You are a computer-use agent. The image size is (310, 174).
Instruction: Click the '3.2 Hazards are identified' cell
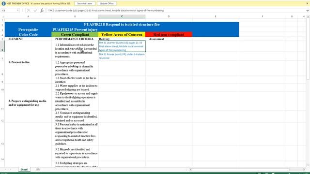pyautogui.click(x=75, y=153)
